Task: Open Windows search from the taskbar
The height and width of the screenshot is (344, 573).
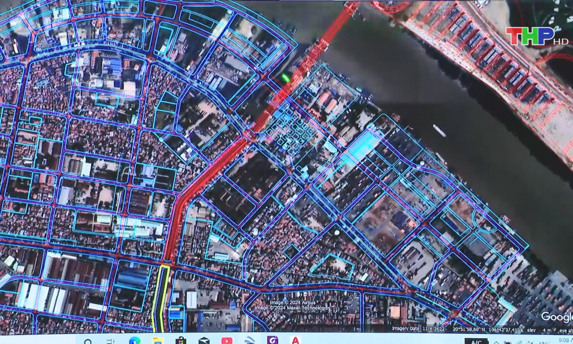Action: (88, 342)
